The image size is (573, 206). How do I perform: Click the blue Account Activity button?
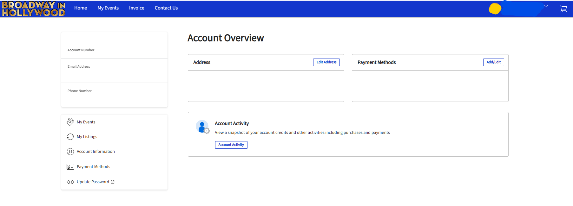(231, 145)
